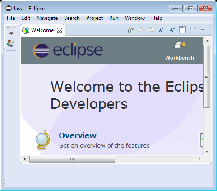Open the Project menu
217x191 pixels.
point(94,18)
